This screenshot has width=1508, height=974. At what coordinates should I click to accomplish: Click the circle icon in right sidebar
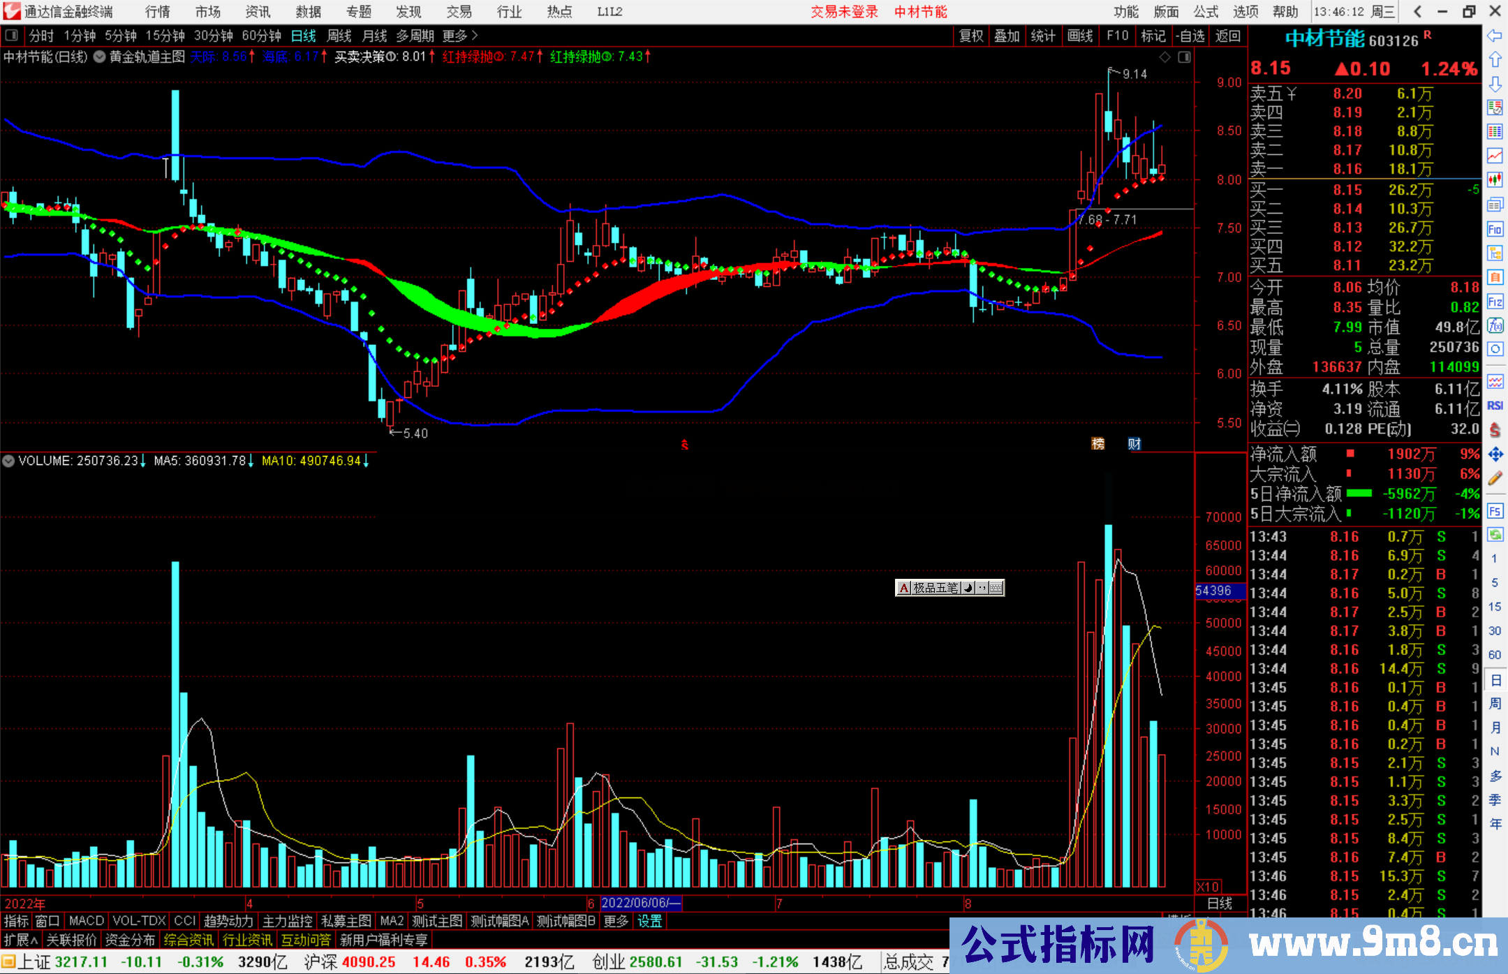point(1495,349)
